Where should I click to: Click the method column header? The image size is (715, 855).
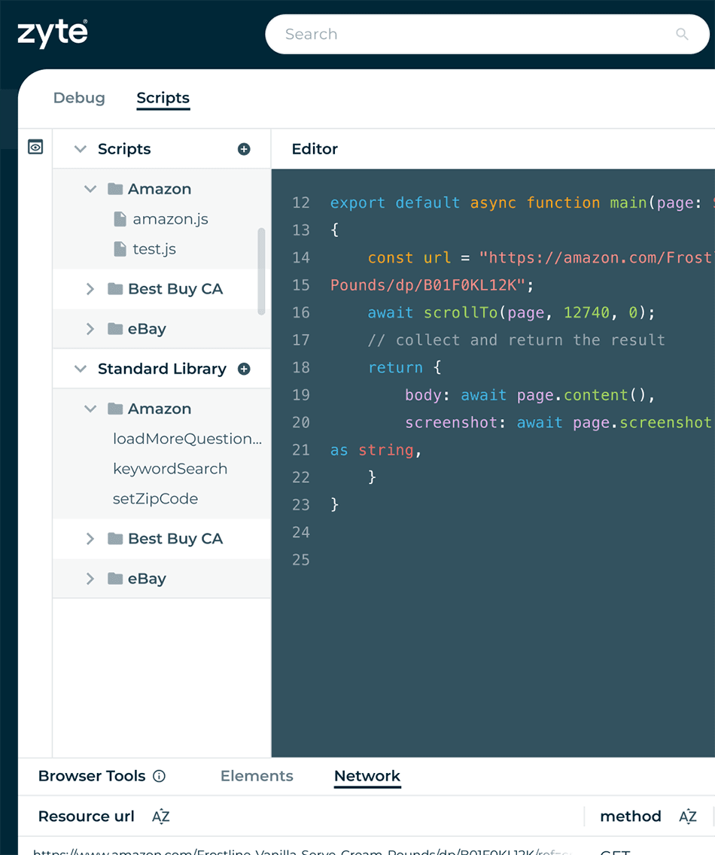pos(631,817)
